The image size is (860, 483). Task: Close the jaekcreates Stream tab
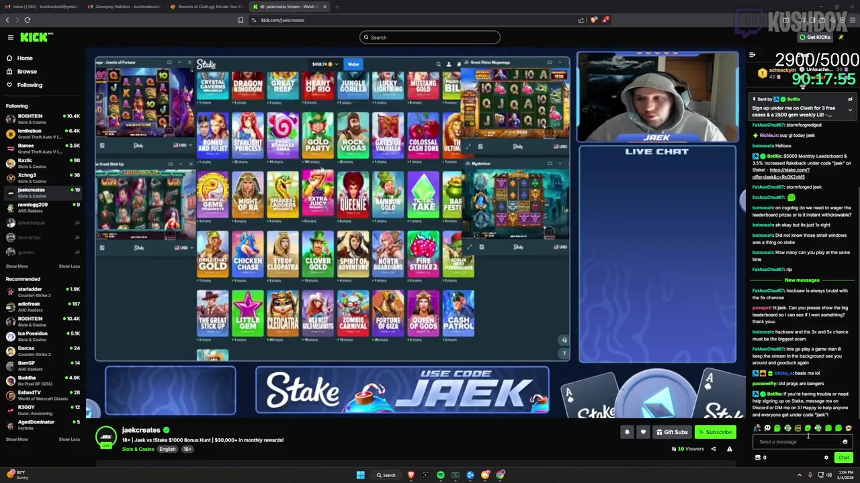pyautogui.click(x=325, y=7)
